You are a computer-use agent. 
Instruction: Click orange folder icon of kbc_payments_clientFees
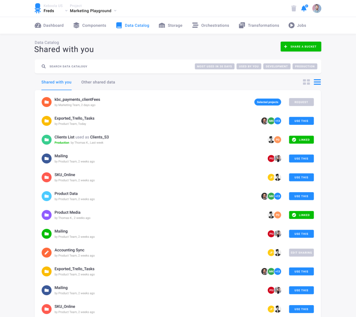pos(47,102)
